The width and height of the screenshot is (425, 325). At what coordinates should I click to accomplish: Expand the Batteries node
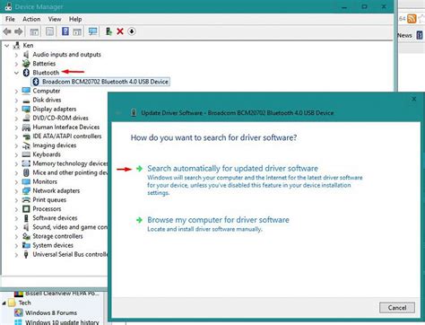pyautogui.click(x=16, y=64)
